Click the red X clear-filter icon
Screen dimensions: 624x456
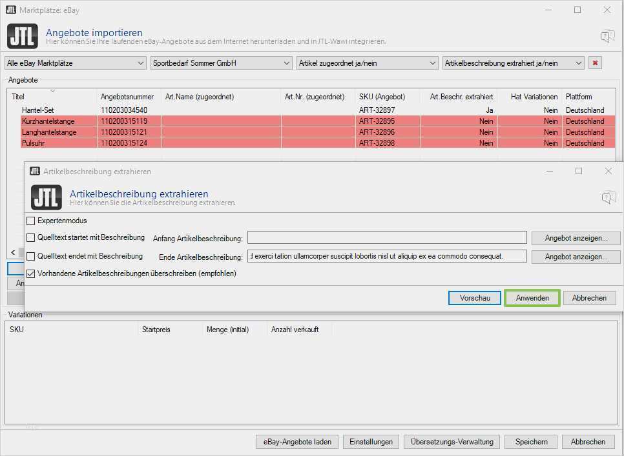click(x=595, y=63)
